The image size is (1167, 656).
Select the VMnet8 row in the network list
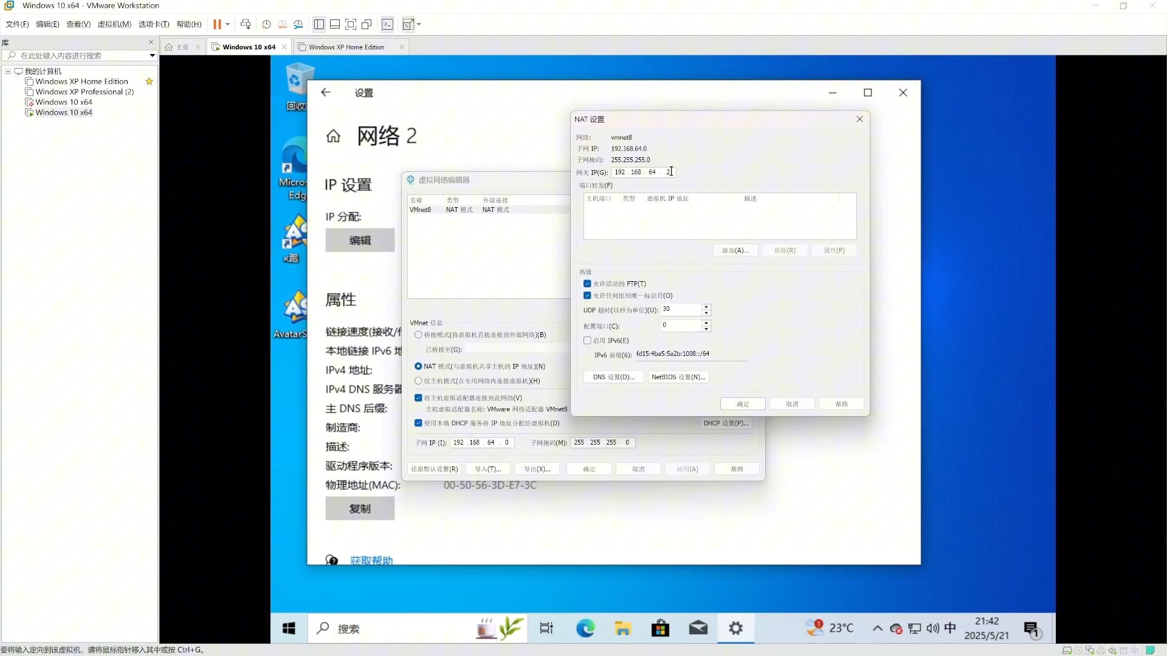coord(489,210)
